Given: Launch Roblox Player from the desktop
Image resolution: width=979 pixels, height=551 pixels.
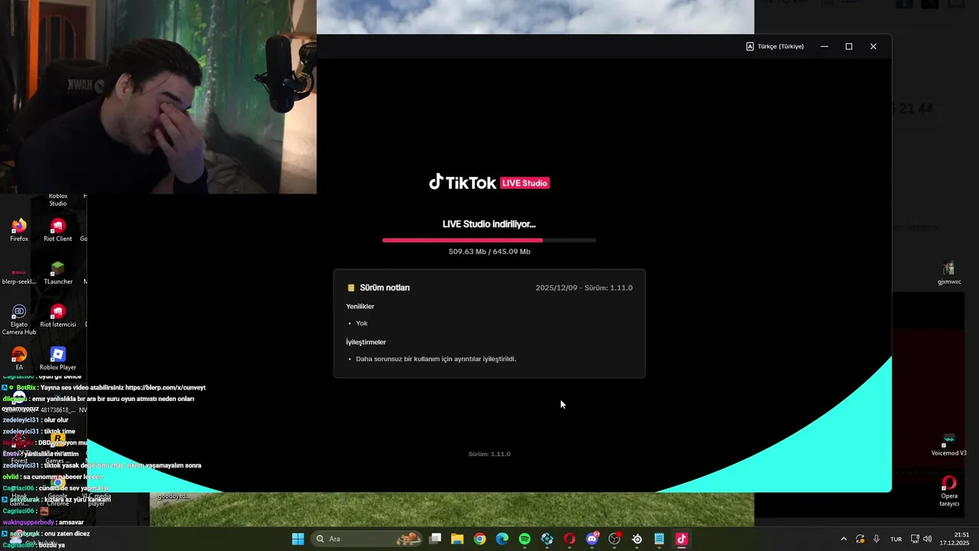Looking at the screenshot, I should (57, 358).
